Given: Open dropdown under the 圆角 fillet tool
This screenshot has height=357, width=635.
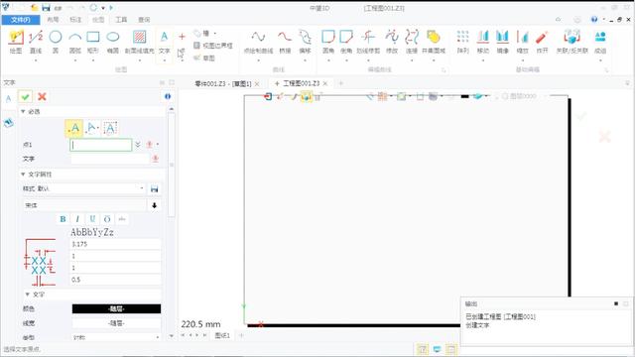Looking at the screenshot, I should tap(328, 60).
